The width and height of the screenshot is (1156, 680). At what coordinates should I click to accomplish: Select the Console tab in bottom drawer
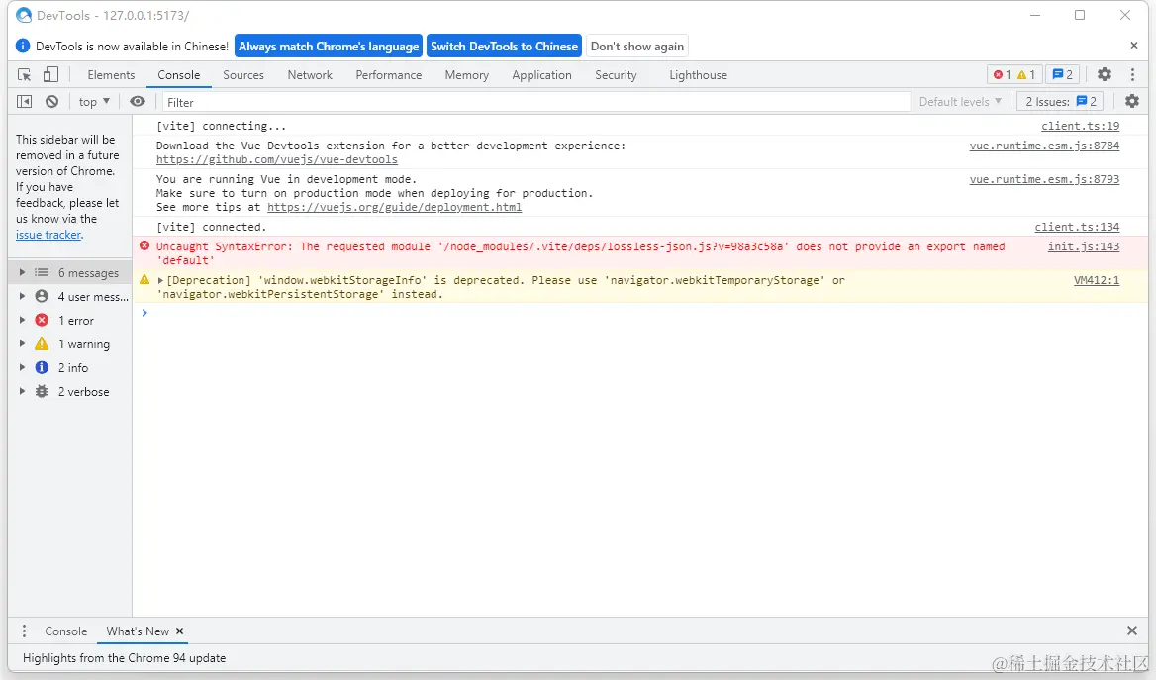[x=65, y=631]
